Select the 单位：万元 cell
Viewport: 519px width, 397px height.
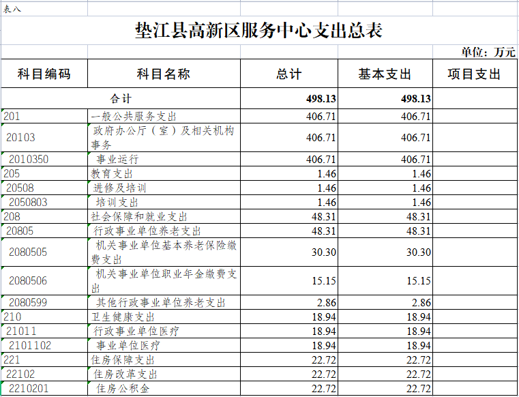coord(475,52)
